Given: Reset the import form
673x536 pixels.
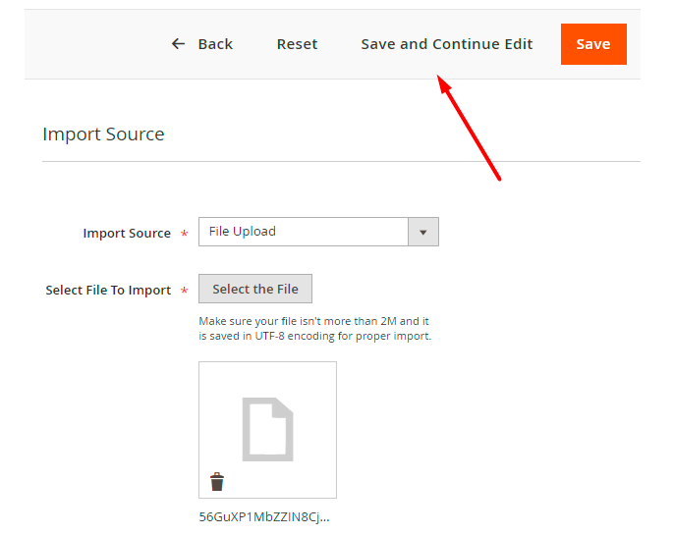Looking at the screenshot, I should pyautogui.click(x=297, y=44).
